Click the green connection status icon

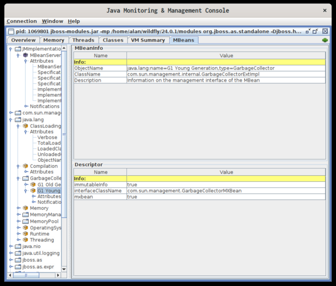(x=325, y=40)
